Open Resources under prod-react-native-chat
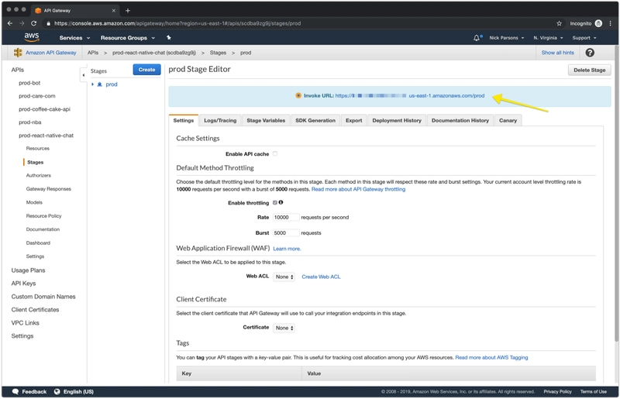Screen dimensions: 620x399 [x=37, y=149]
